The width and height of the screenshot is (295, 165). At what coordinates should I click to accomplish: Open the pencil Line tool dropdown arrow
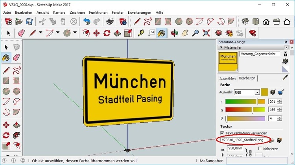[41, 33]
